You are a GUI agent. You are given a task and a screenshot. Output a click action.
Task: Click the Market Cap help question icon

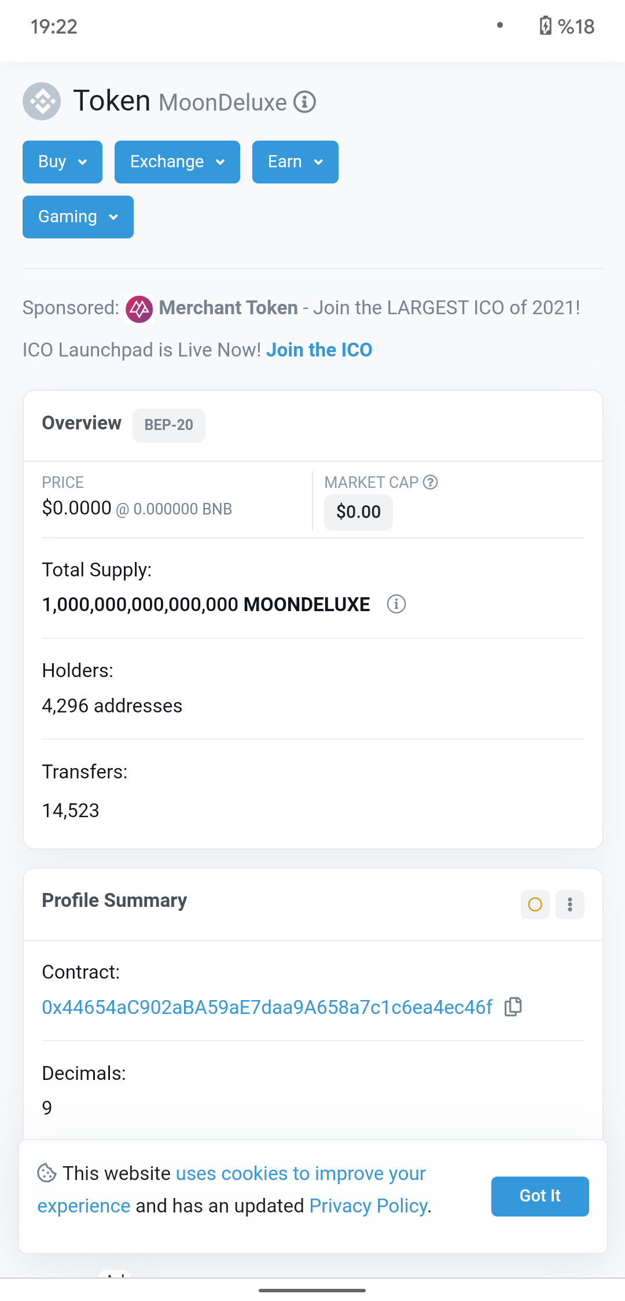[x=431, y=482]
